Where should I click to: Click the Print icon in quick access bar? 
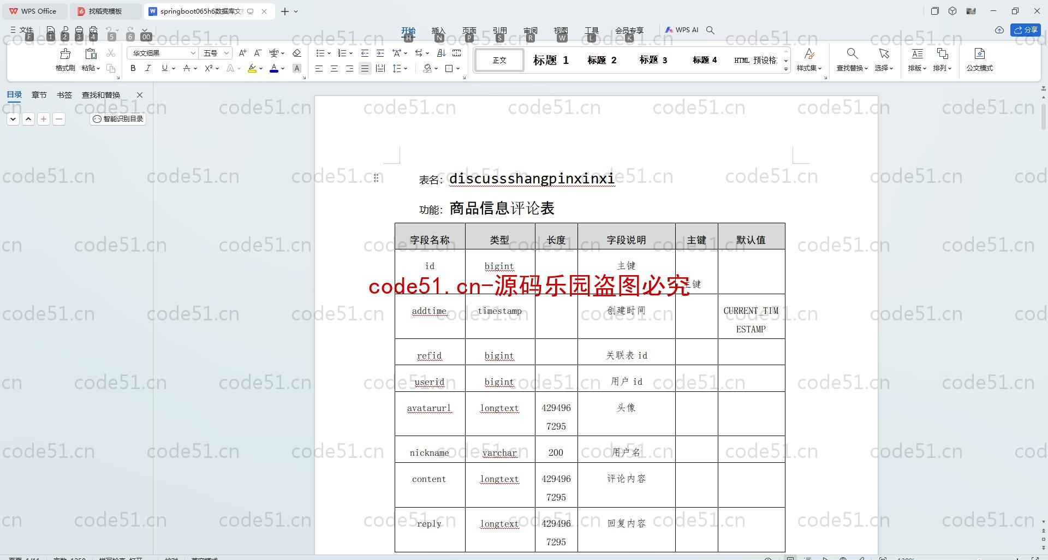[79, 30]
